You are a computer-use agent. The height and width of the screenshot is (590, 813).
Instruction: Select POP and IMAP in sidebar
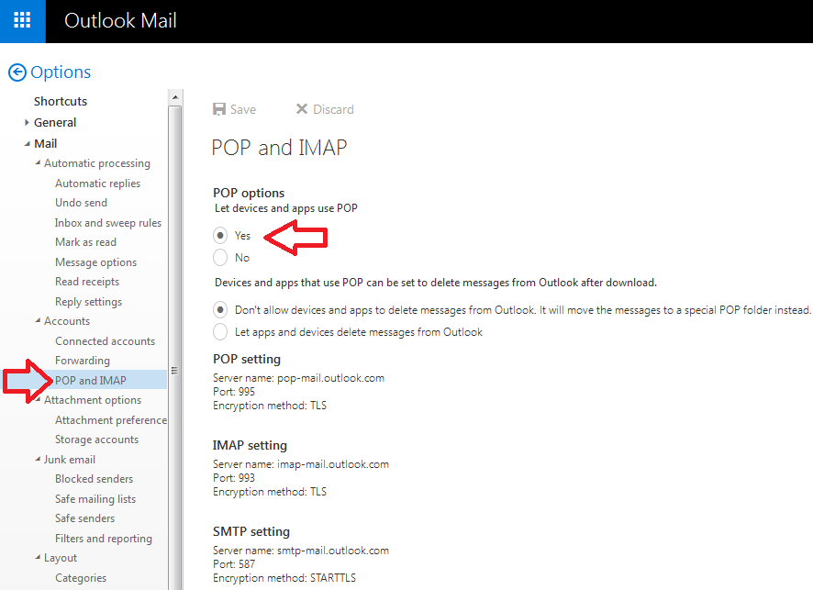pos(91,381)
